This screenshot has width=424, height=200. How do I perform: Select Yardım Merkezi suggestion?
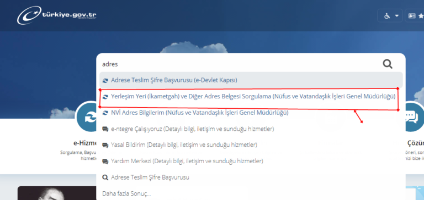183,161
